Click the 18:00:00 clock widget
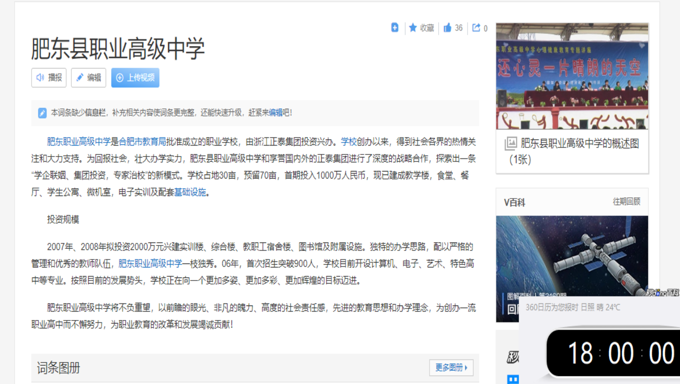 click(x=614, y=353)
